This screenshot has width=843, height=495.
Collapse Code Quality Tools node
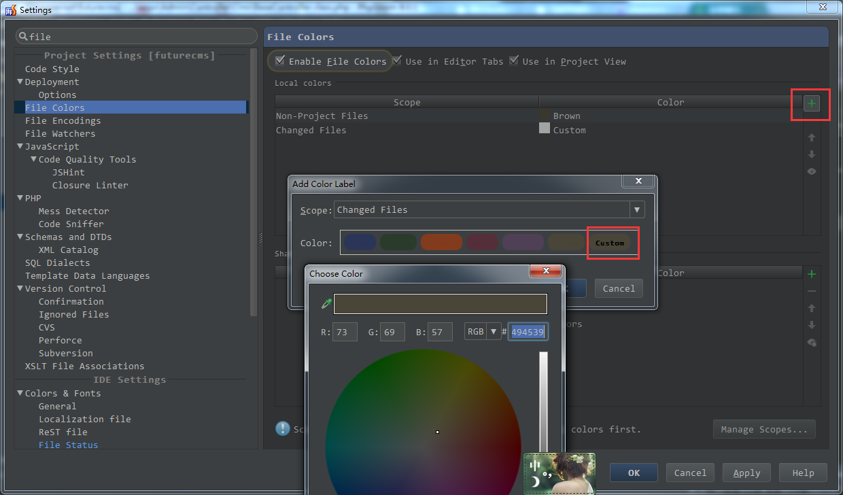(33, 159)
